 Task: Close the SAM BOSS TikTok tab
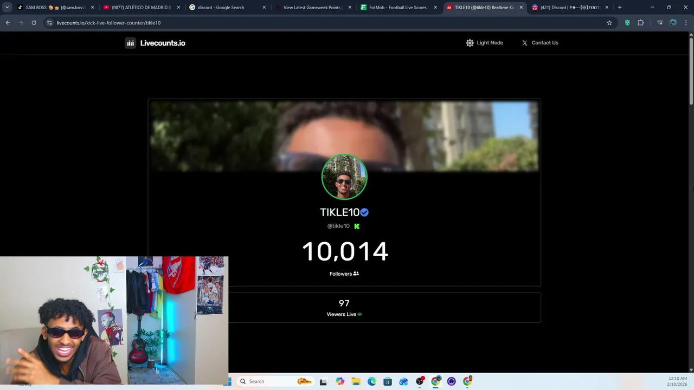[92, 8]
